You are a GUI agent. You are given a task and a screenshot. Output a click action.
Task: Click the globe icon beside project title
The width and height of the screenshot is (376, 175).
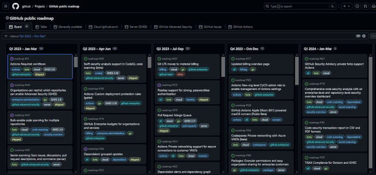click(8, 18)
